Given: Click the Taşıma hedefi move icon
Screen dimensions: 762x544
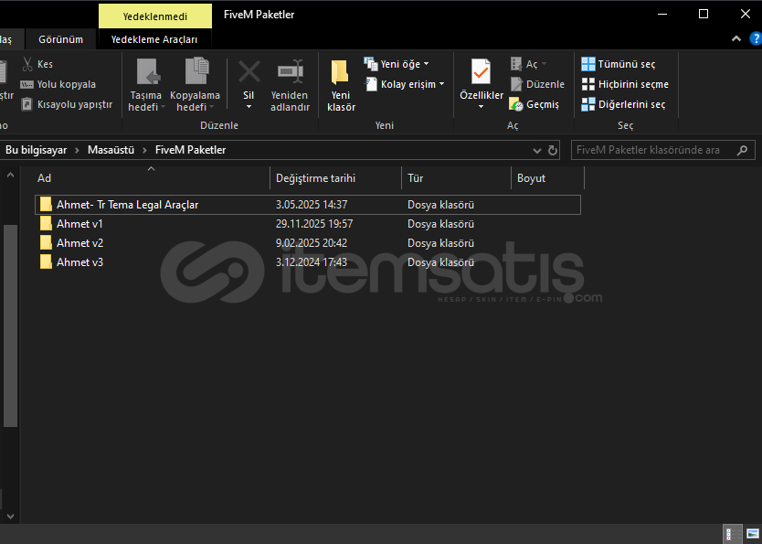Looking at the screenshot, I should 146,73.
